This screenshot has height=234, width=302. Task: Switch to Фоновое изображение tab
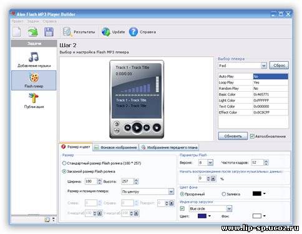[115, 147]
